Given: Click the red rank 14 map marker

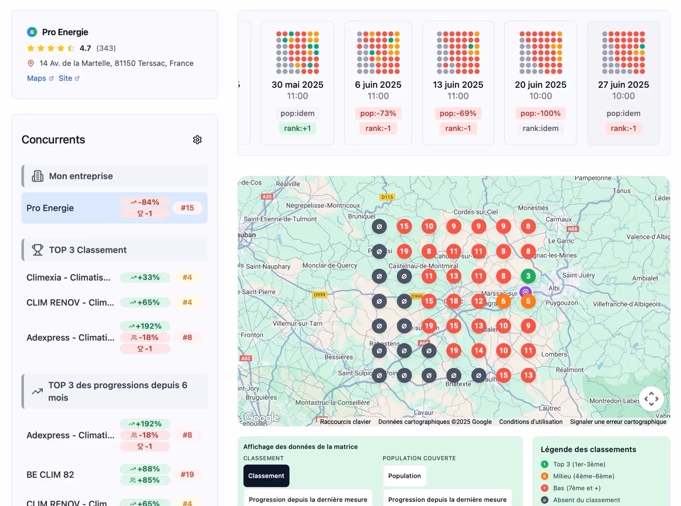Looking at the screenshot, I should point(478,350).
